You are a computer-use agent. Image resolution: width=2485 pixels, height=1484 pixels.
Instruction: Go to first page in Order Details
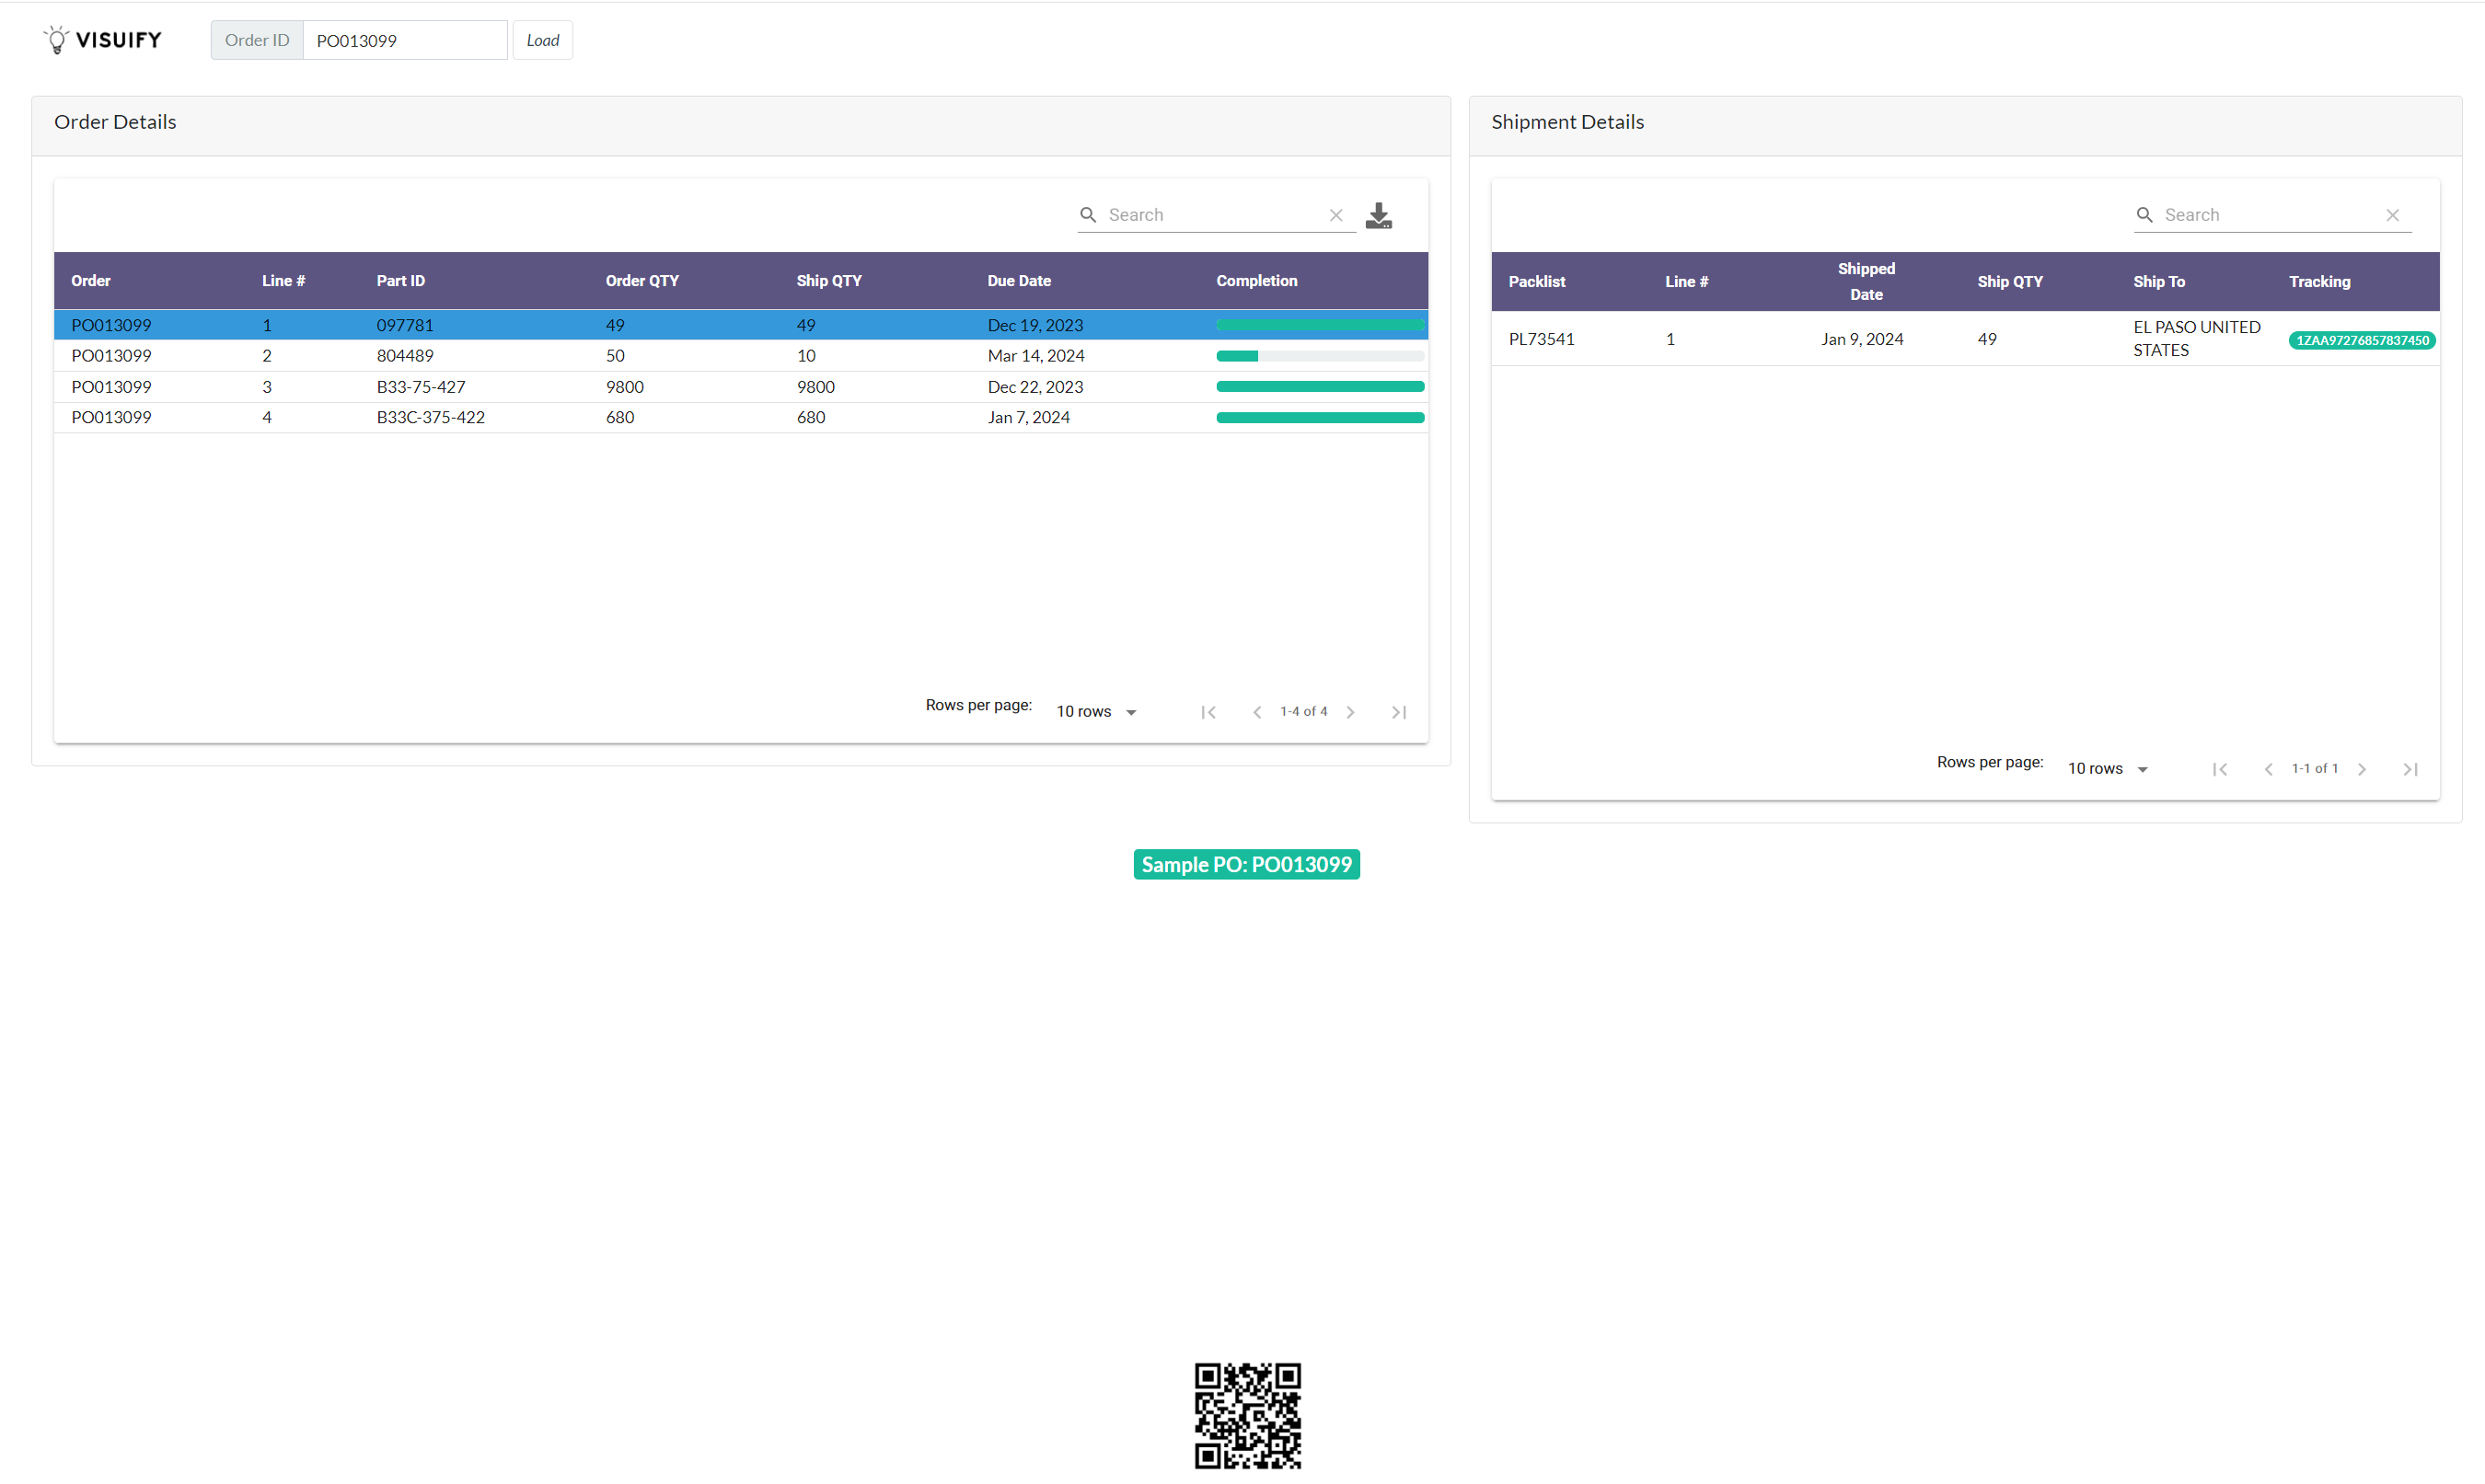coord(1208,712)
